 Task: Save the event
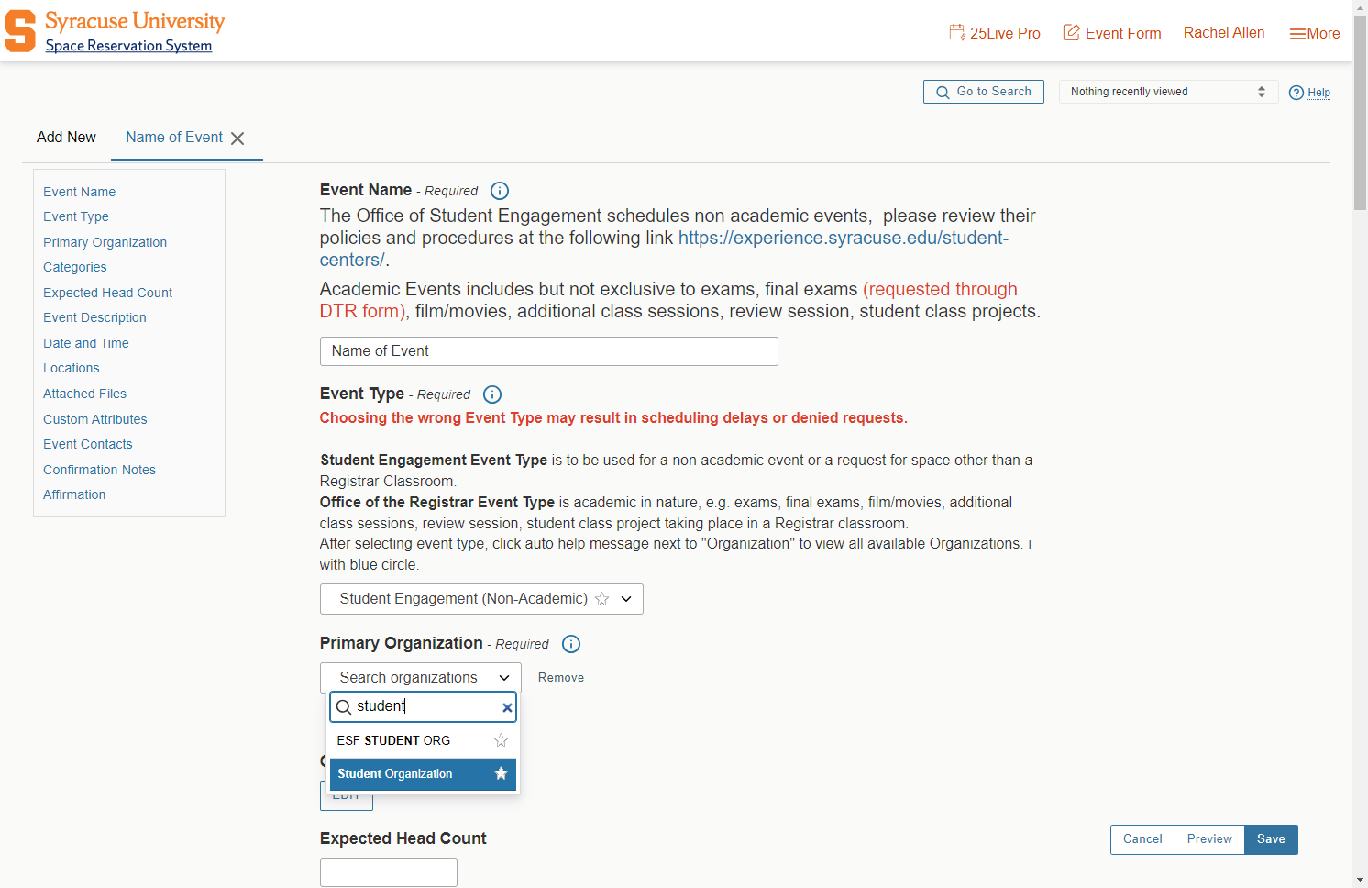[1271, 839]
